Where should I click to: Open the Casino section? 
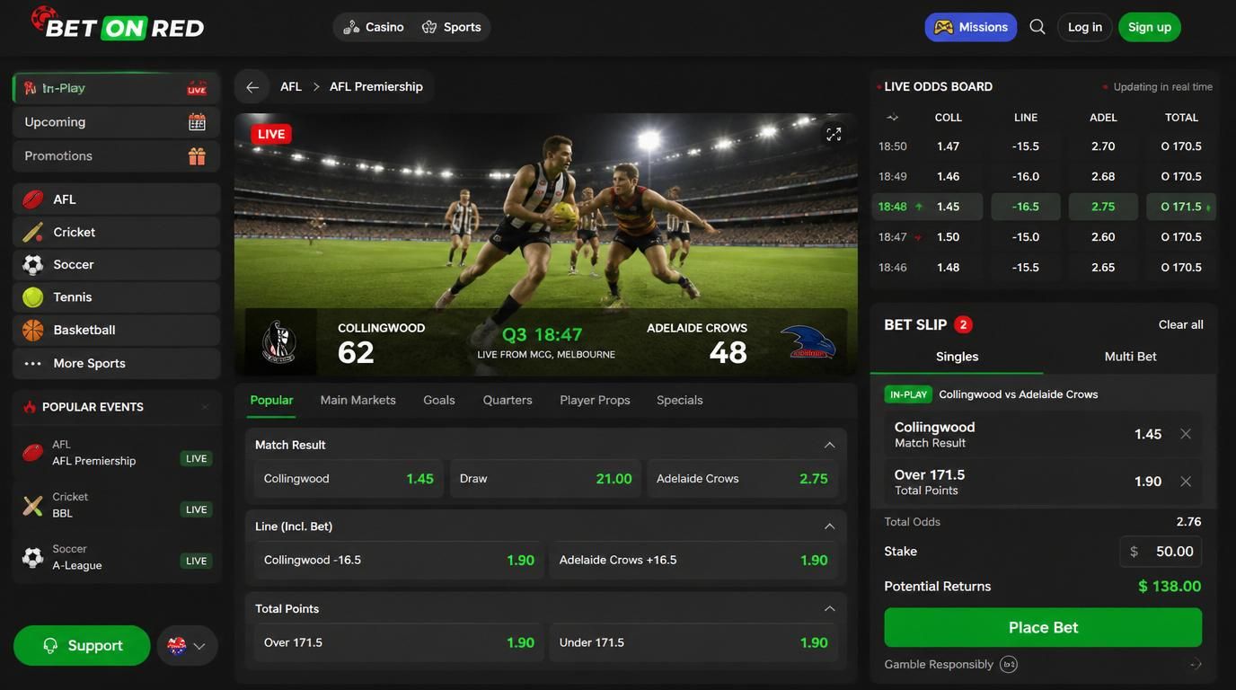[x=374, y=27]
